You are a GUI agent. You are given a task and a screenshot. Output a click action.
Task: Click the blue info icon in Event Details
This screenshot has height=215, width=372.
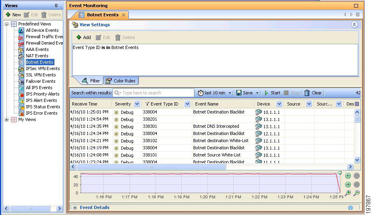pyautogui.click(x=351, y=207)
